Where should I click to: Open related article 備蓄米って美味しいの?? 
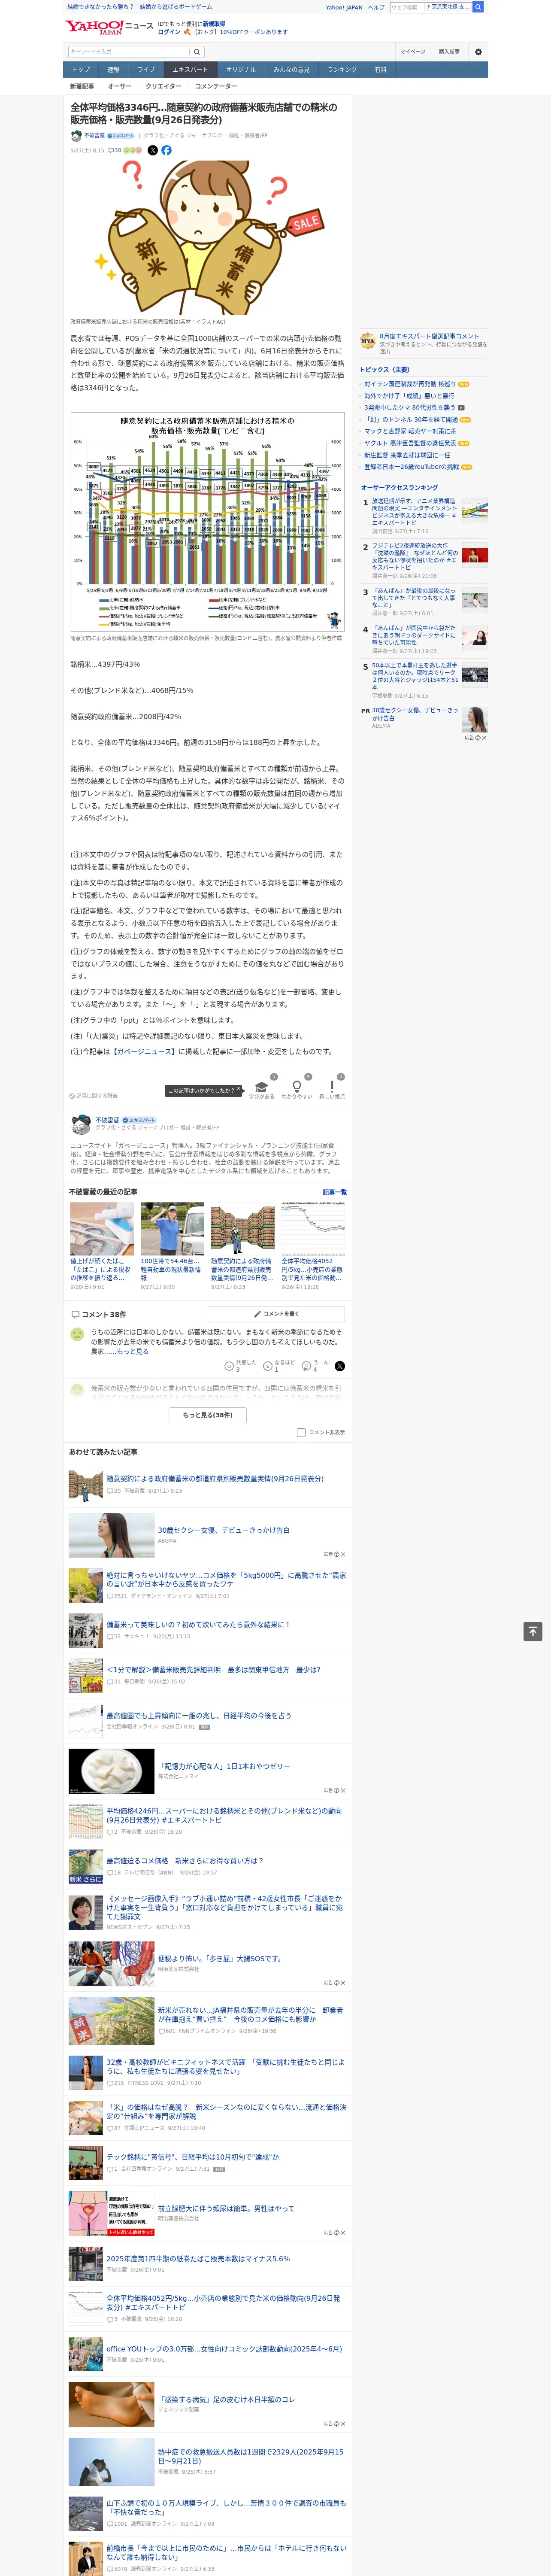pos(198,1625)
